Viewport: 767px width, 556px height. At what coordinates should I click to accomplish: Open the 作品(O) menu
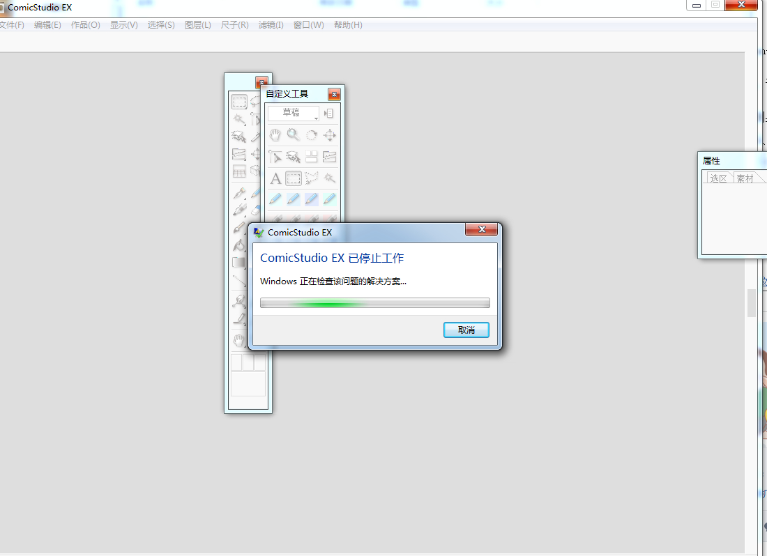point(86,25)
